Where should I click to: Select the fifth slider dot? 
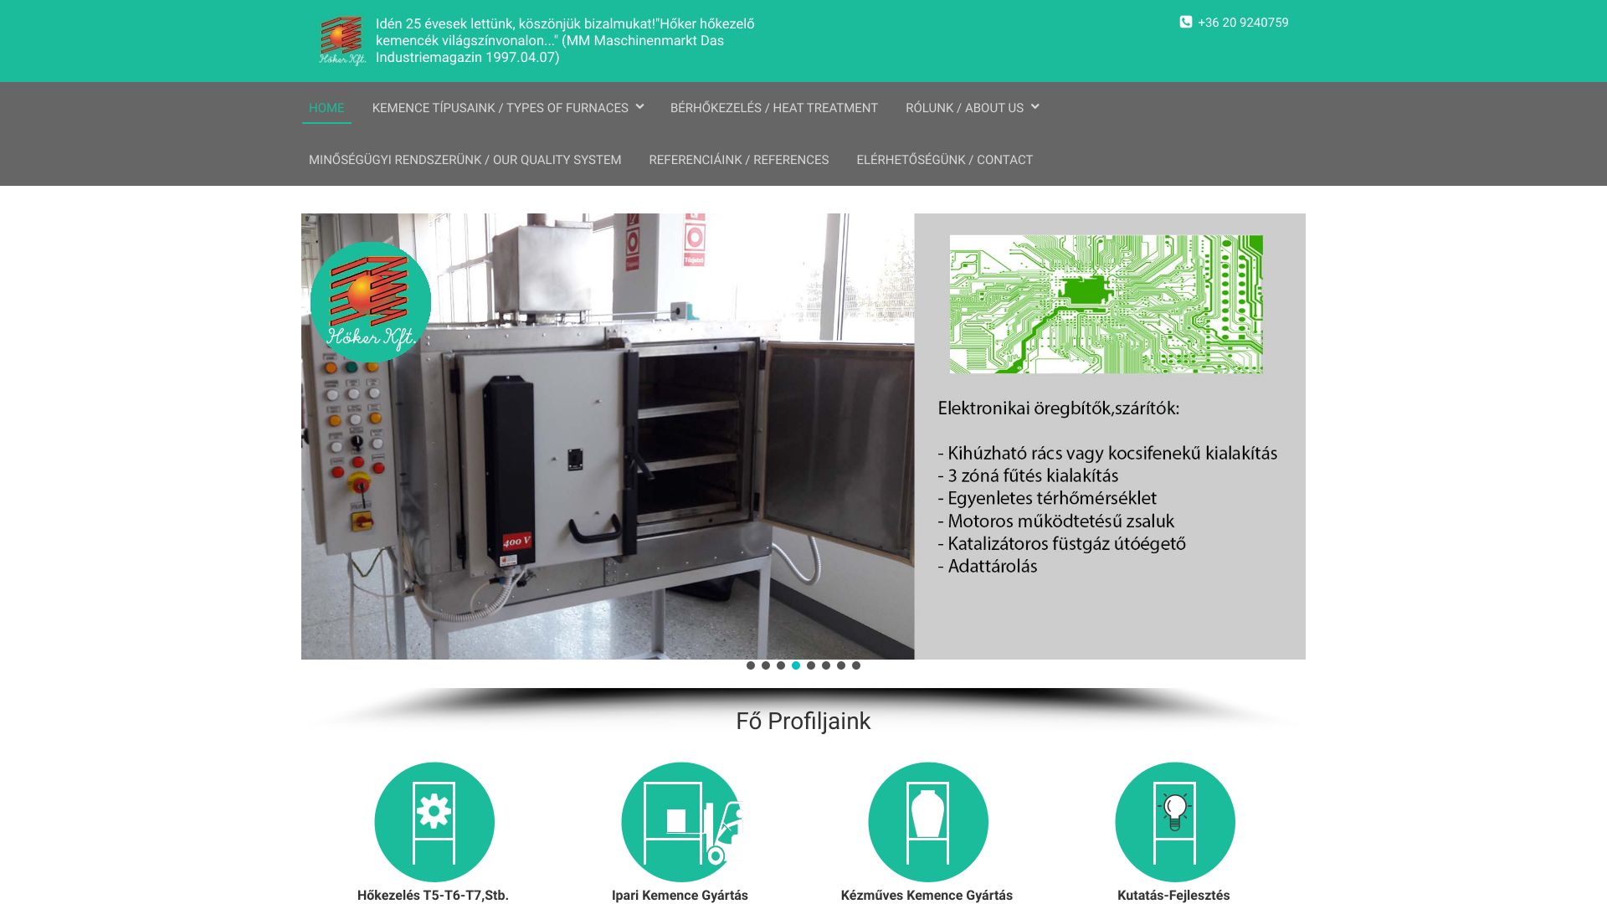tap(811, 665)
